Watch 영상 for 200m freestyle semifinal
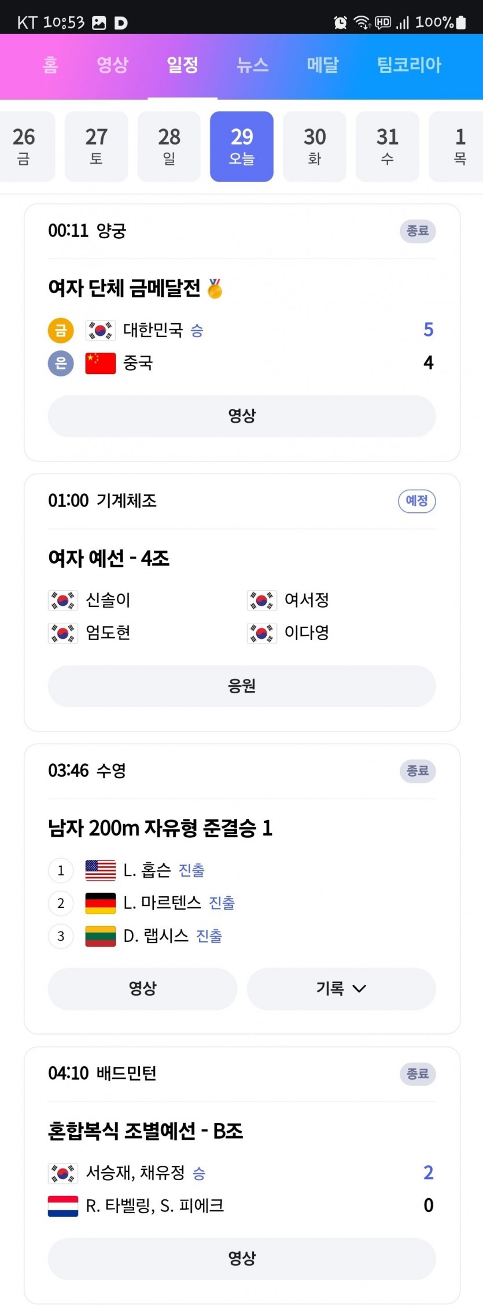 (x=142, y=989)
